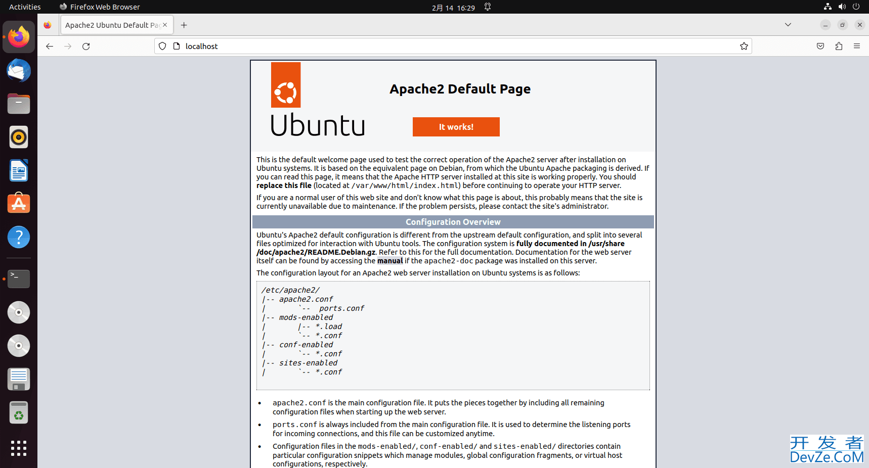Screen dimensions: 869x468
Task: Open the second disc drive icon
Action: pos(19,346)
